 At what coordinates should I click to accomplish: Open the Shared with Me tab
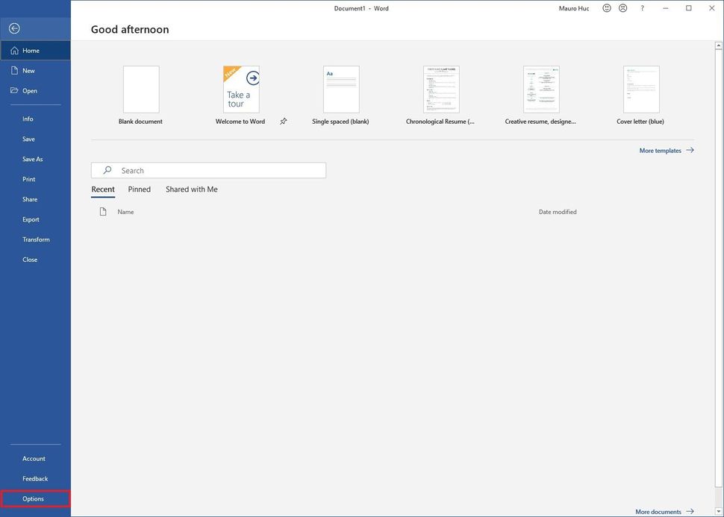tap(192, 188)
